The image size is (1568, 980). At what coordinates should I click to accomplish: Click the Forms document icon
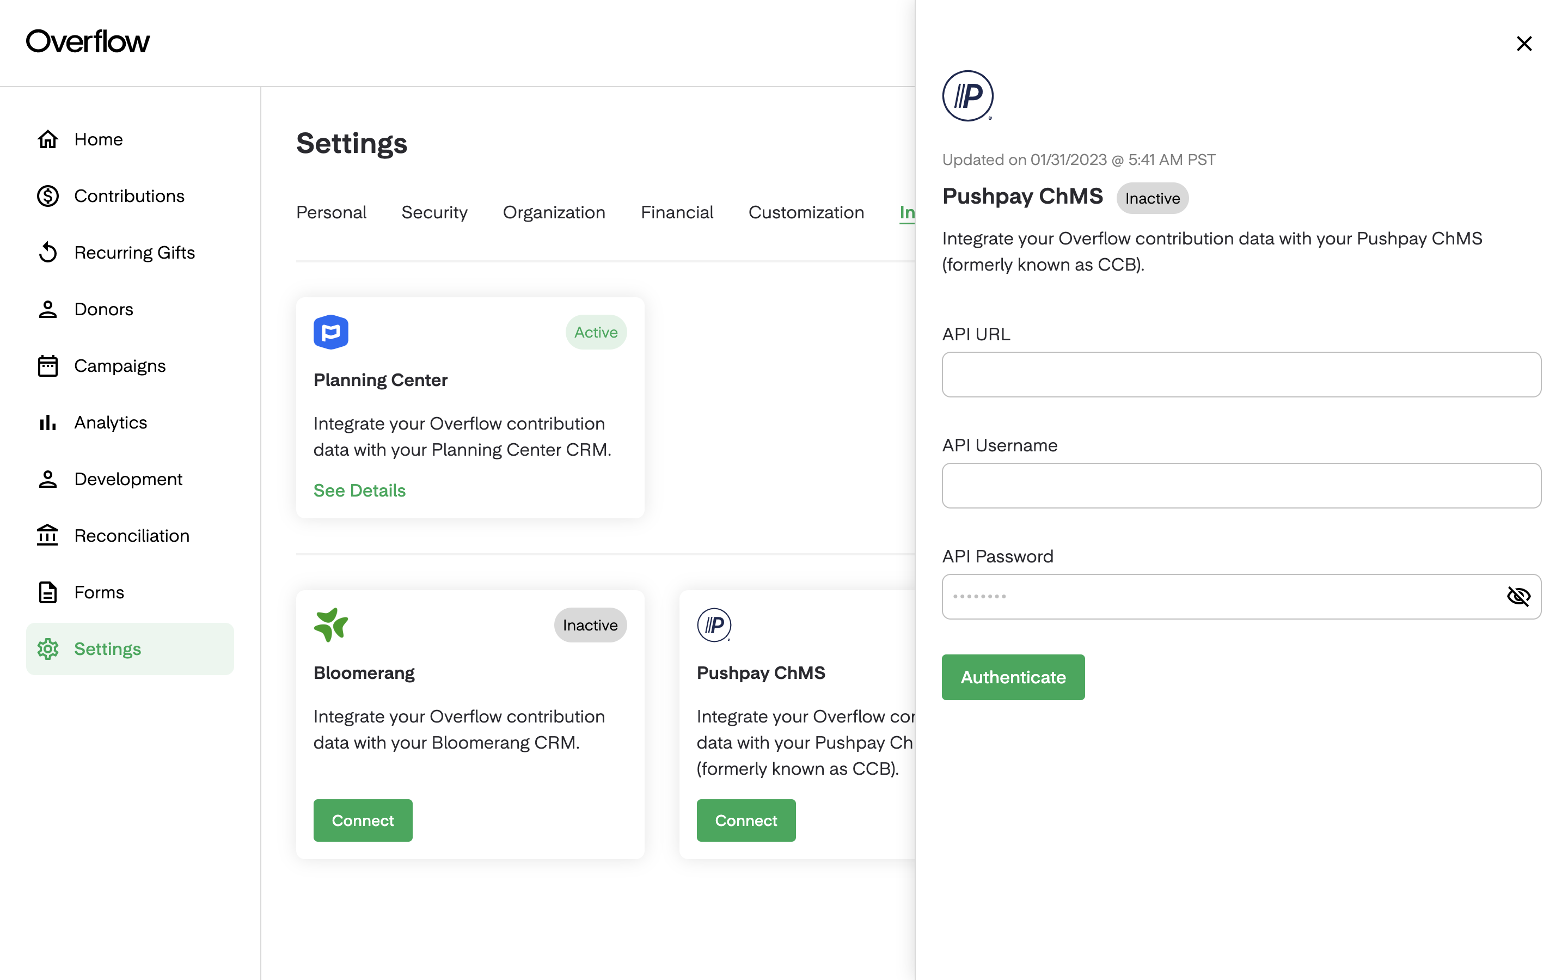tap(47, 592)
